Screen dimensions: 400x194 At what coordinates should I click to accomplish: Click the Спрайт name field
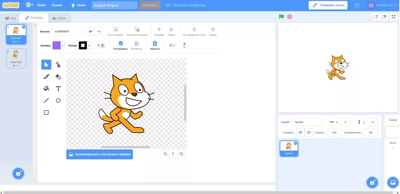point(308,122)
